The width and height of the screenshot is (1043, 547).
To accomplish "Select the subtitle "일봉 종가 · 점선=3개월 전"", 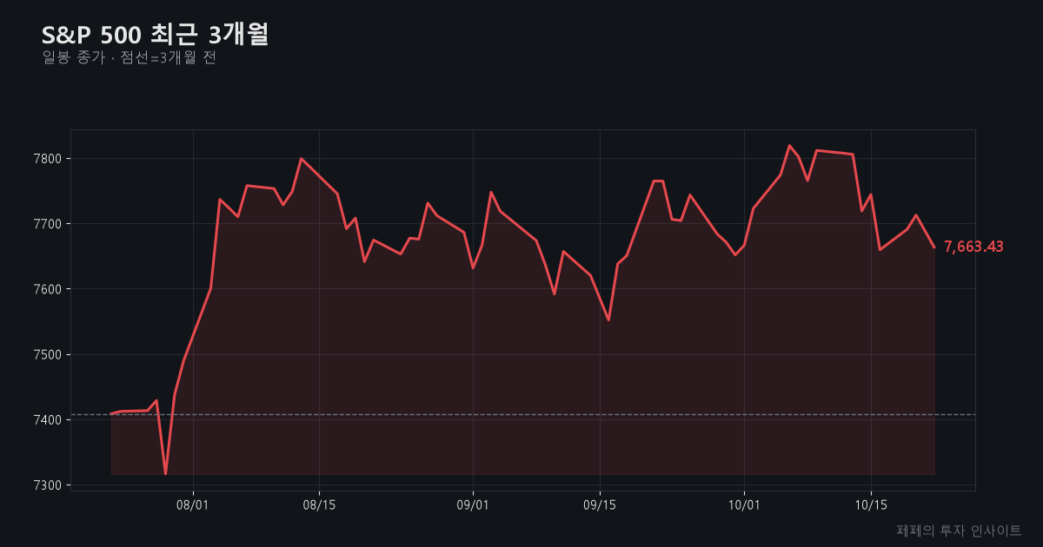I will coord(129,58).
